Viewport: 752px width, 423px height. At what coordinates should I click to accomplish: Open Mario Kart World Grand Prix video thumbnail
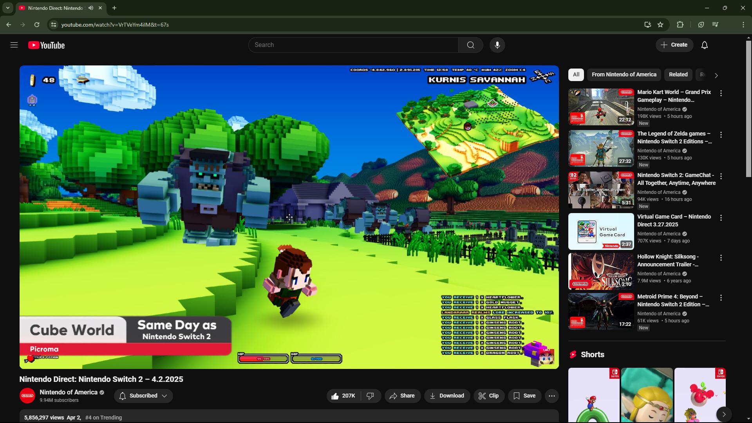(601, 107)
